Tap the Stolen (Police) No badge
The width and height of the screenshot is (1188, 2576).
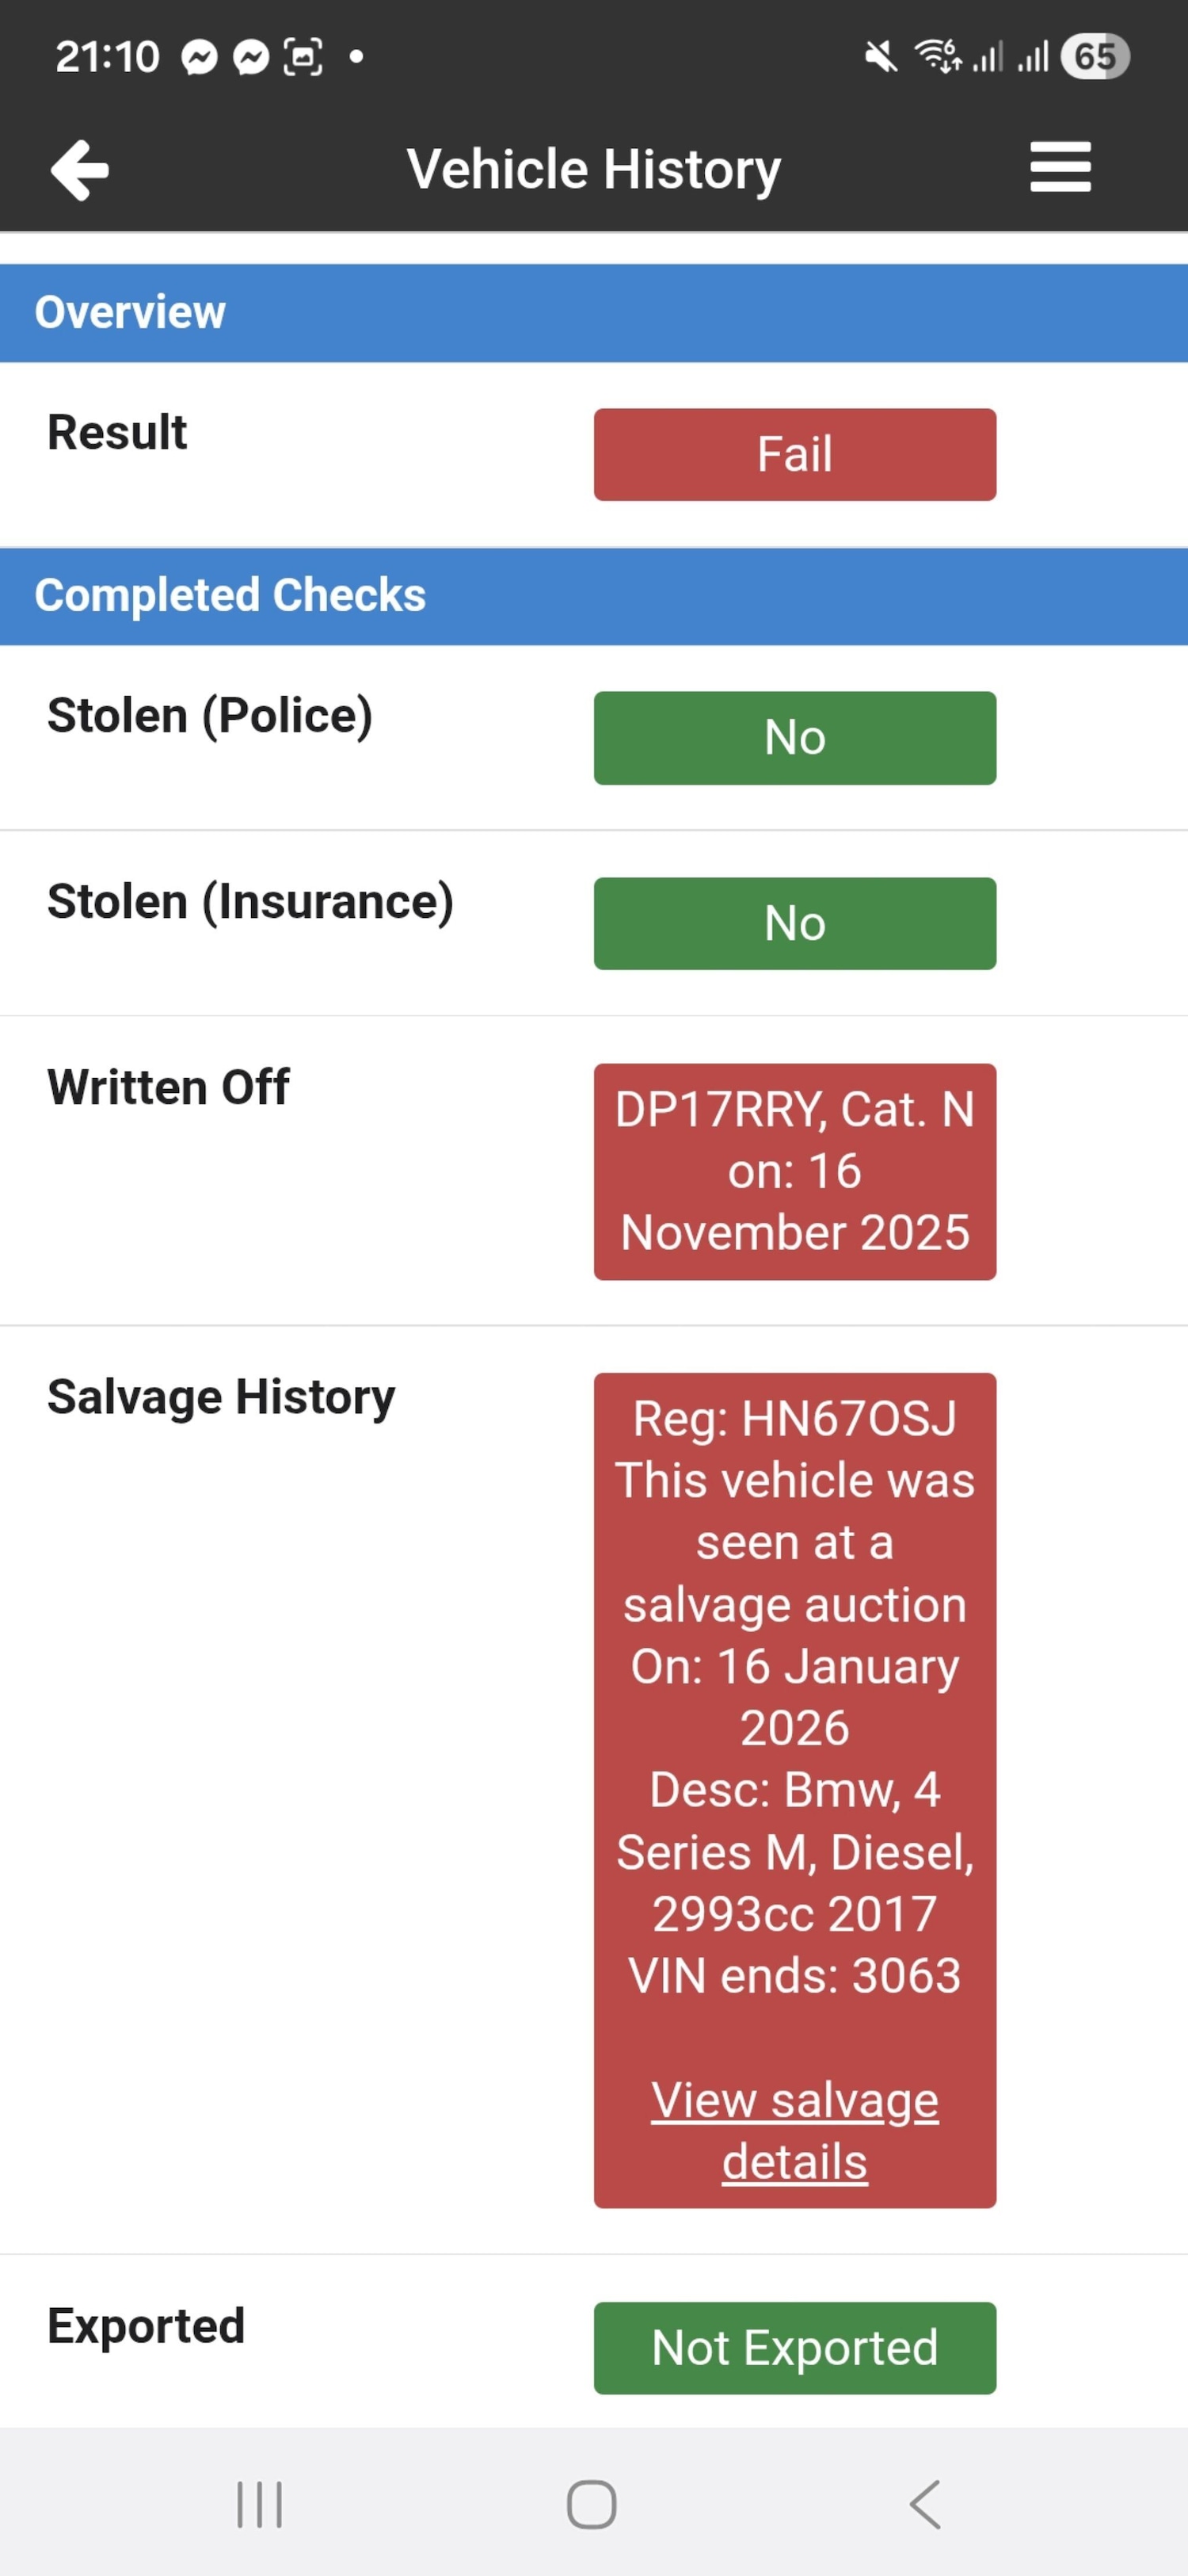tap(794, 738)
